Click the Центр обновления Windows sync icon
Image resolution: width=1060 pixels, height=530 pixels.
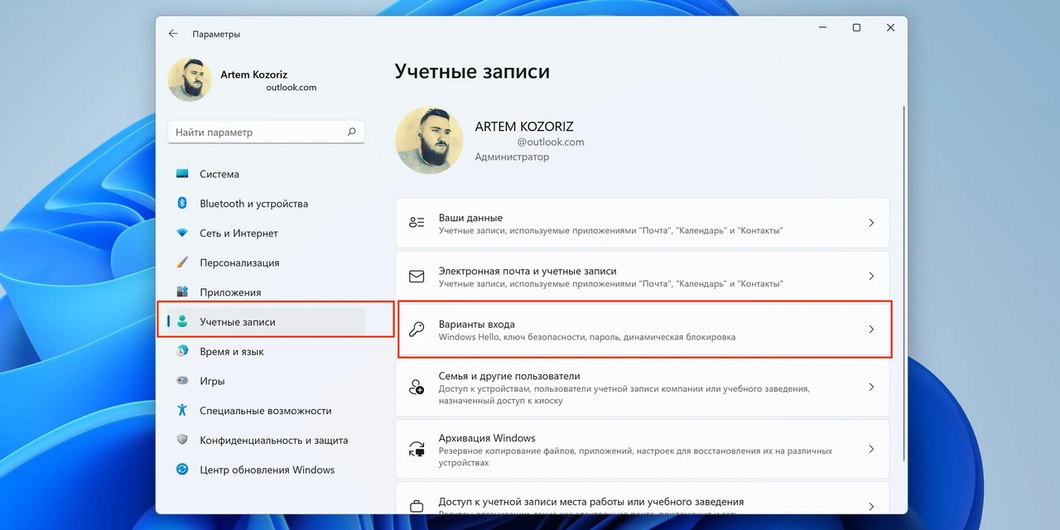pyautogui.click(x=182, y=470)
